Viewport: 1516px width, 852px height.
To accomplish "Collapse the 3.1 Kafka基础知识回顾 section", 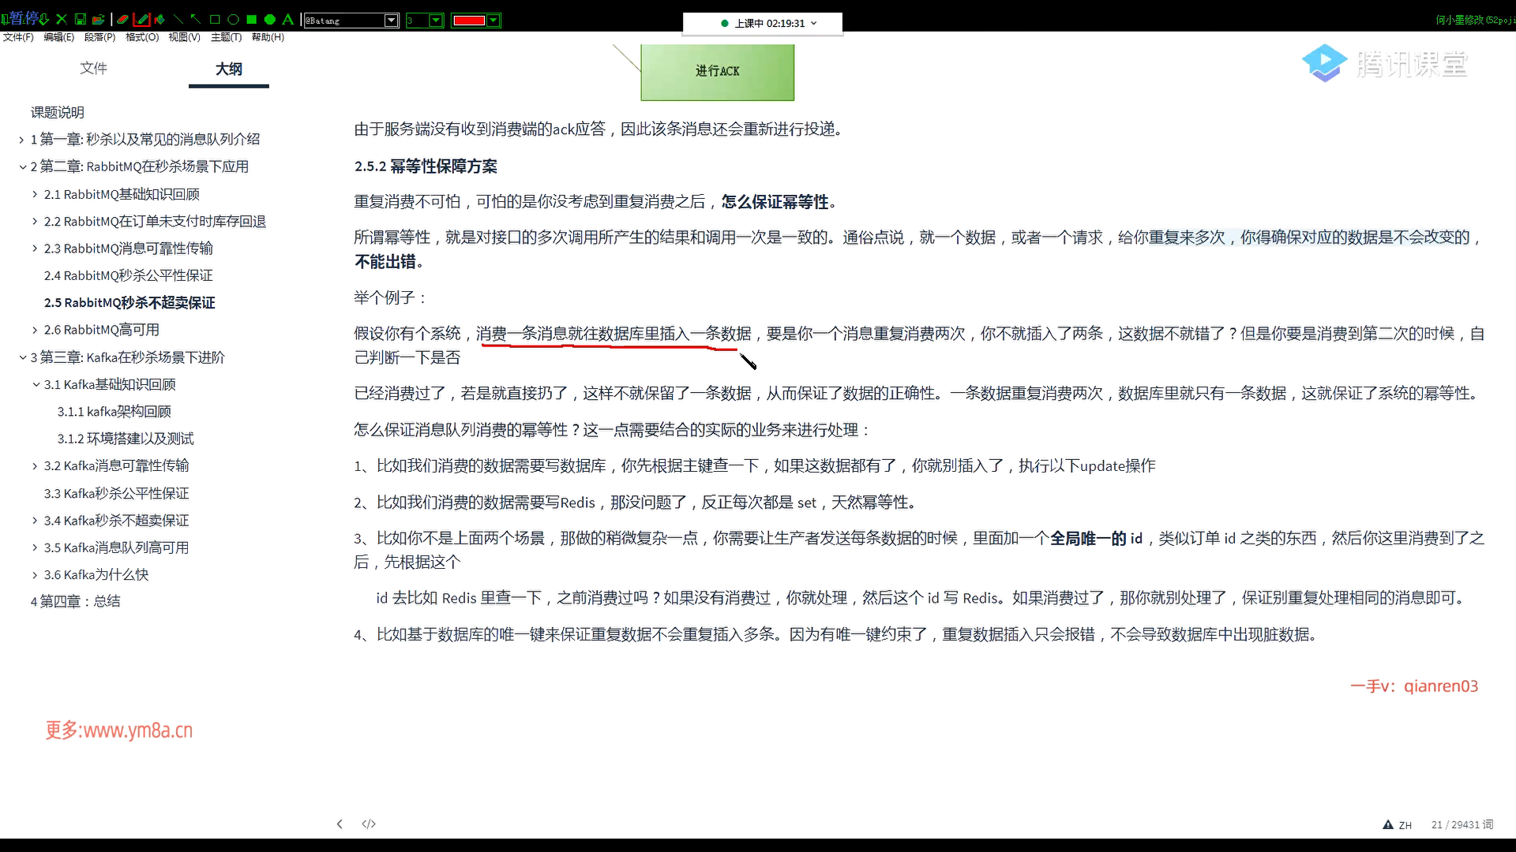I will click(x=36, y=384).
